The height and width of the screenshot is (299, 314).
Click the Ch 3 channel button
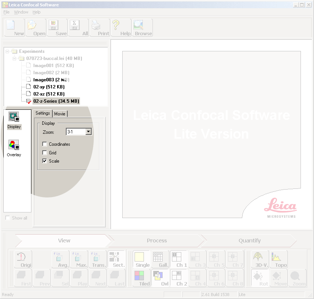[198, 259]
